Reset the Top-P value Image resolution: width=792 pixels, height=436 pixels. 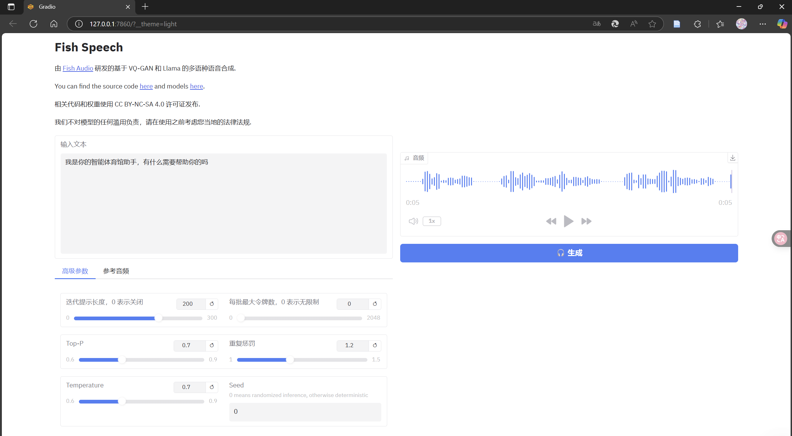(212, 345)
